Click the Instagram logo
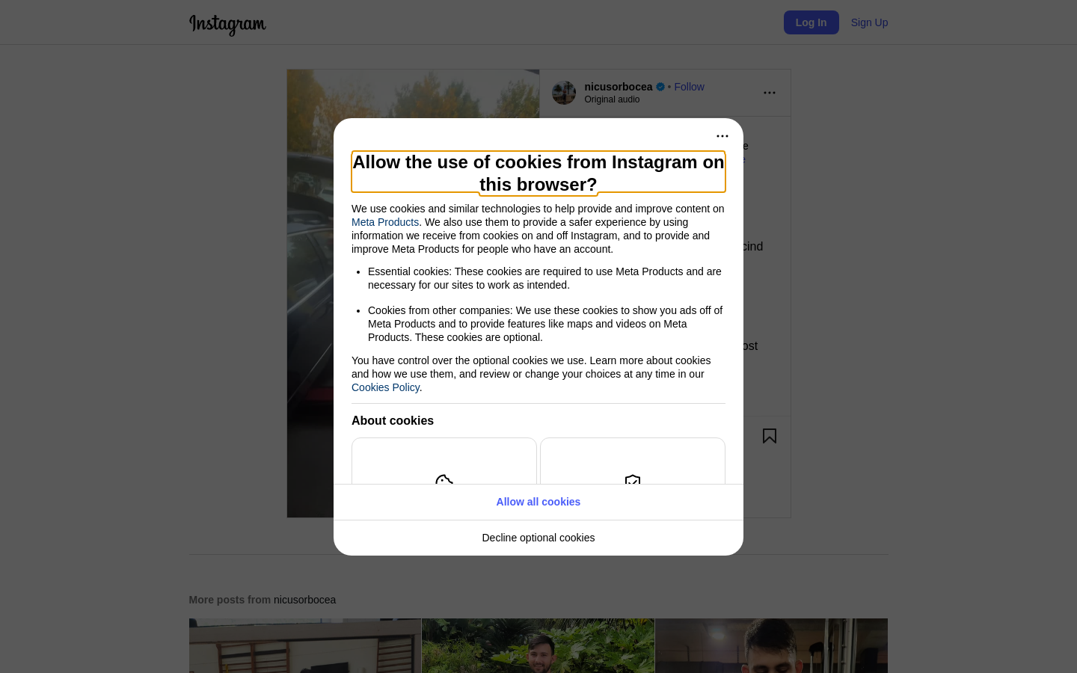Image resolution: width=1077 pixels, height=673 pixels. click(227, 24)
